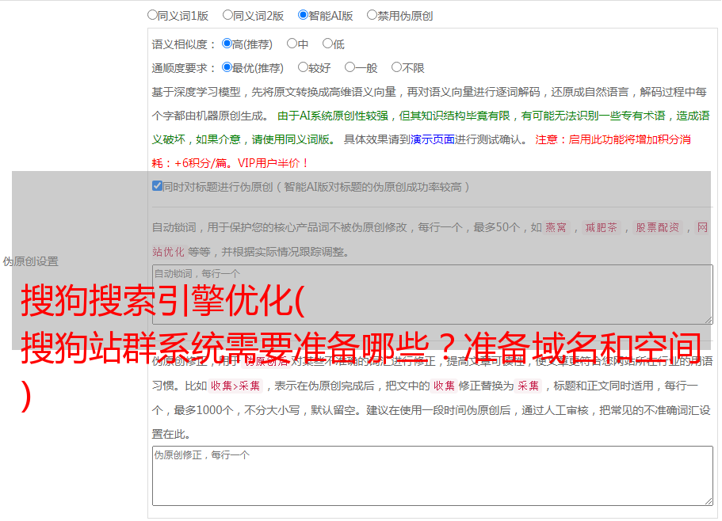Viewport: 722px width, 521px height.
Task: Toggle the 同时对标题进行伪原创 checkbox
Action: (x=158, y=186)
